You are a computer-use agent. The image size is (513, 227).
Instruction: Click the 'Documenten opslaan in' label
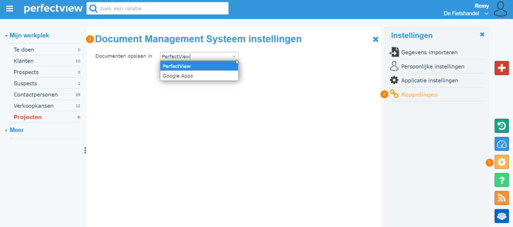[x=124, y=56]
